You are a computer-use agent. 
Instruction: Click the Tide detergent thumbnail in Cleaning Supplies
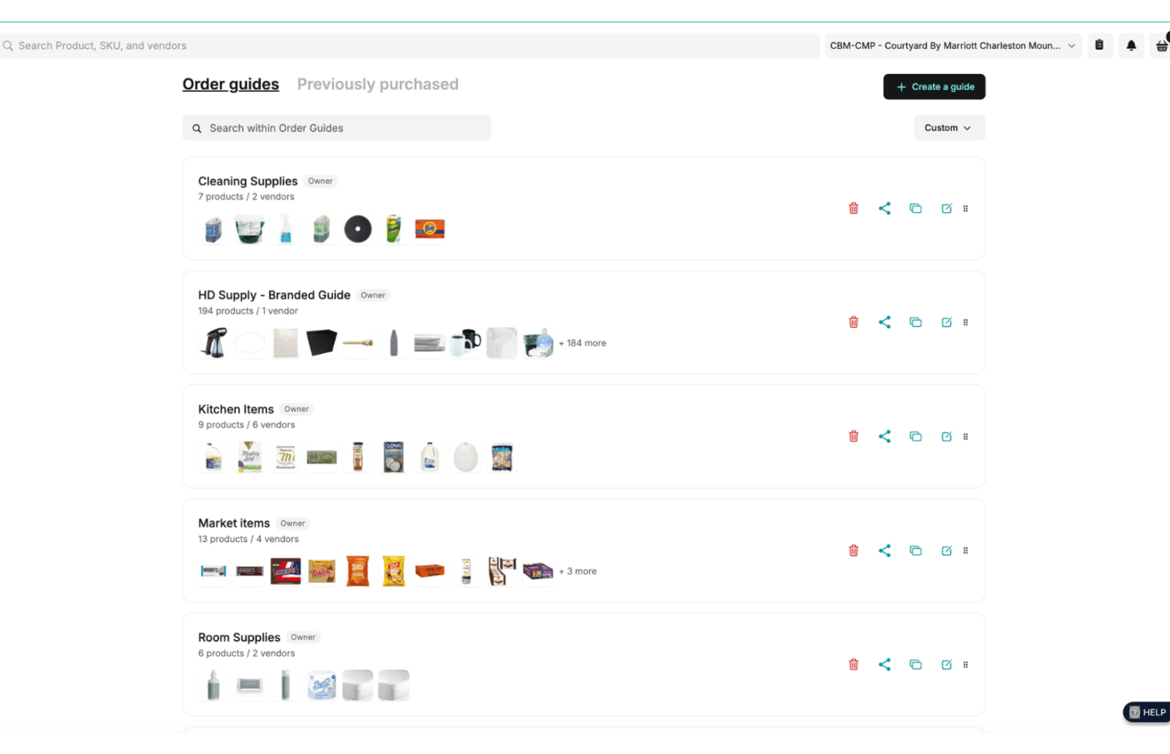[430, 229]
